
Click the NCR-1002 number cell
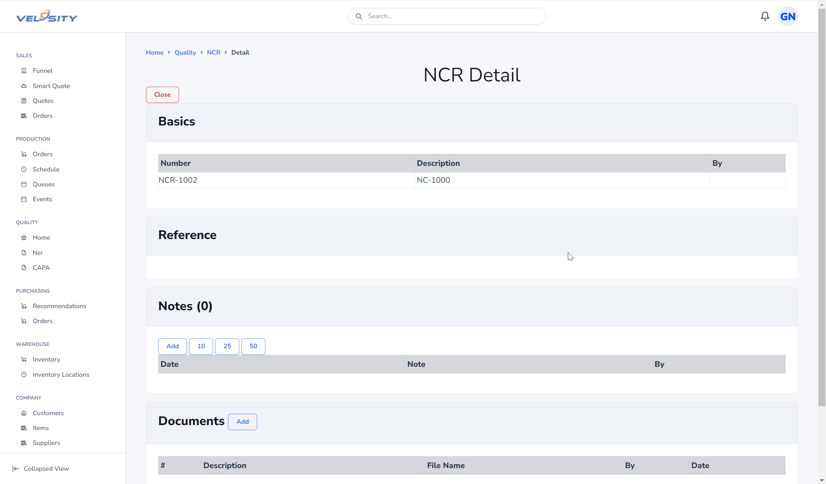286,180
